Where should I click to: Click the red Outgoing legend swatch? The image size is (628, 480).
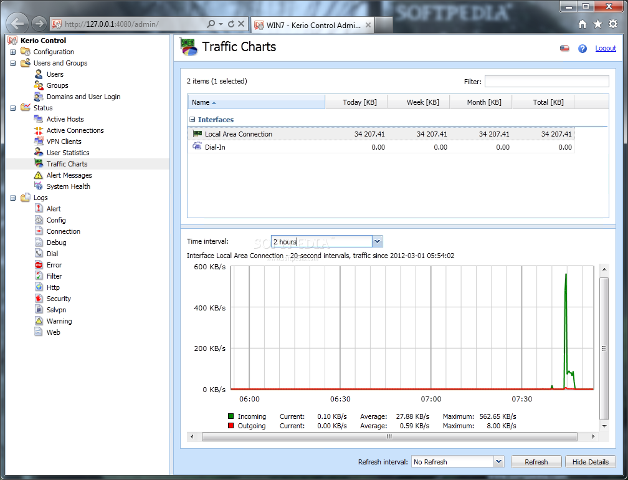click(x=231, y=426)
